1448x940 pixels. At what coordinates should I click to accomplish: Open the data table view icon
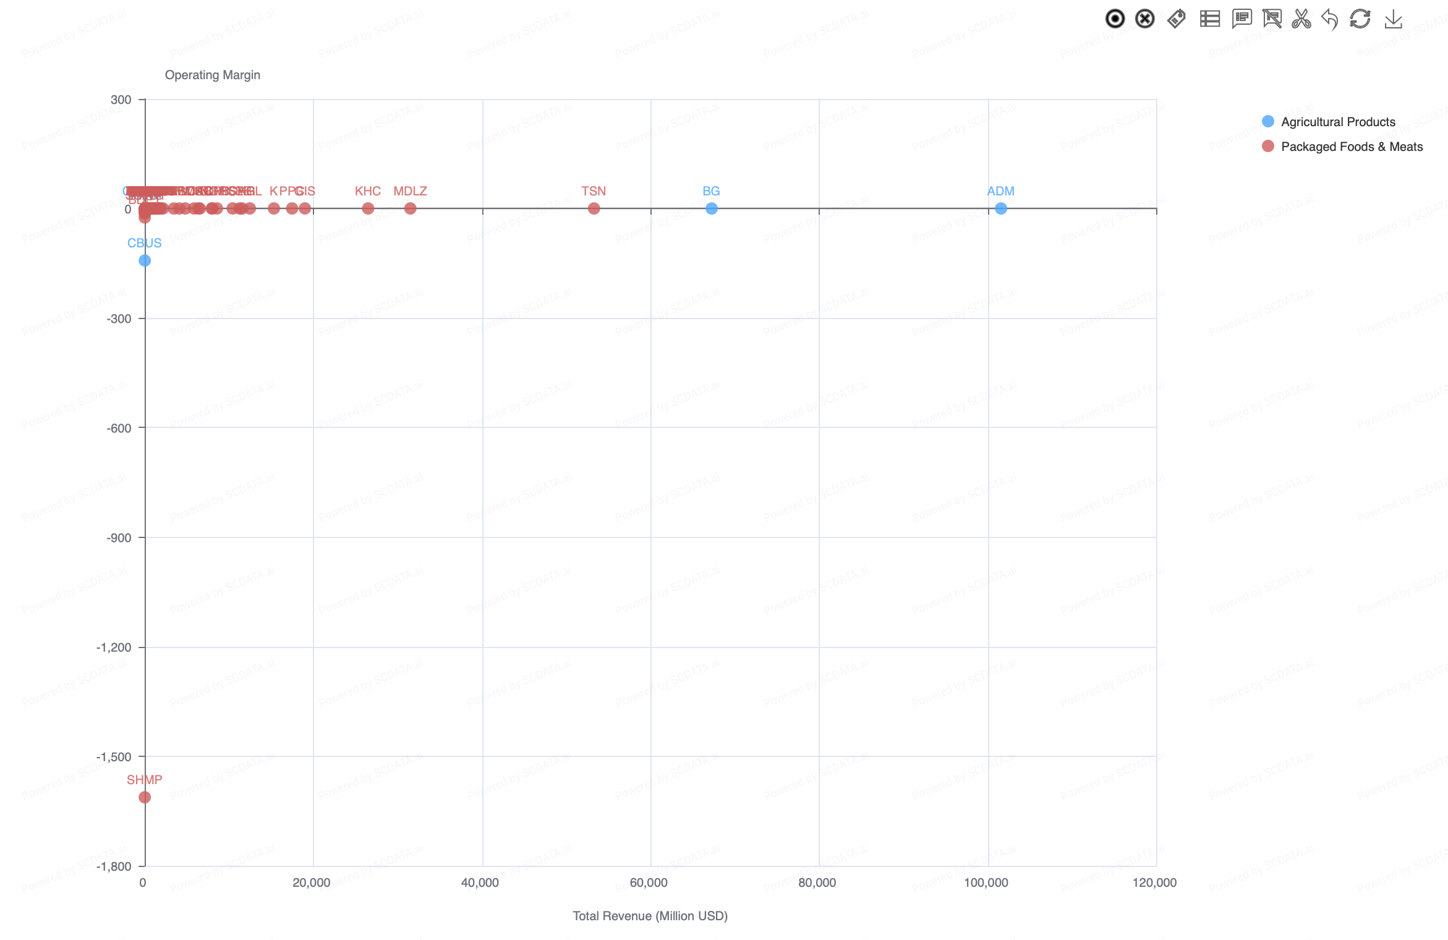pyautogui.click(x=1209, y=19)
